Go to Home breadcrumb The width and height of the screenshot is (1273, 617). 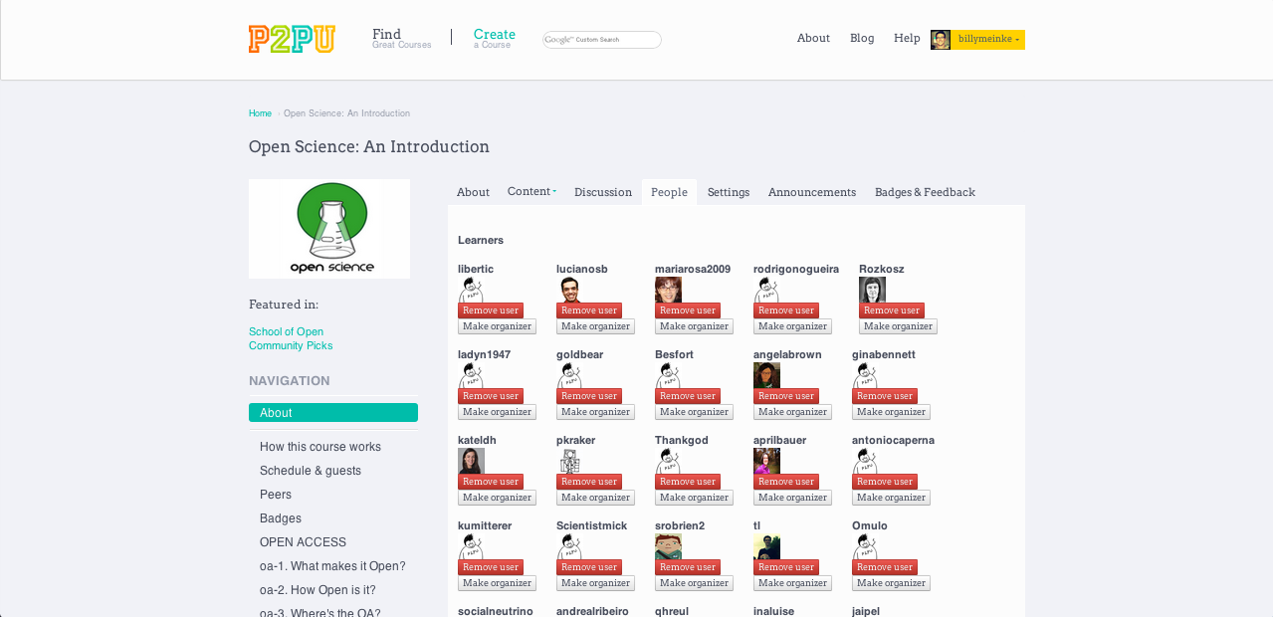[x=260, y=113]
